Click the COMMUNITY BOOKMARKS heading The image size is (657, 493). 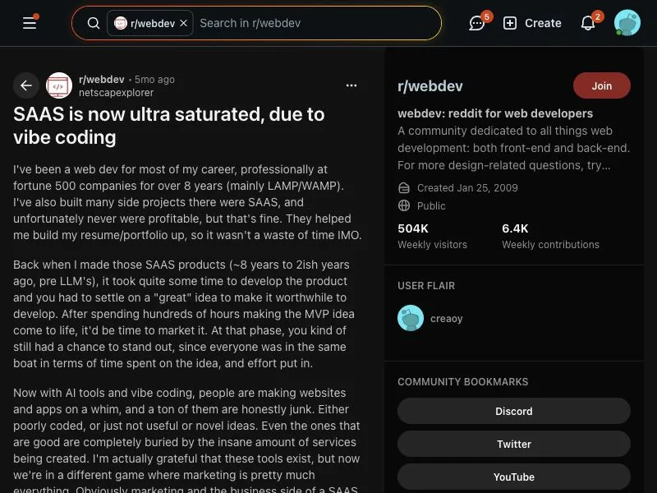click(x=462, y=382)
